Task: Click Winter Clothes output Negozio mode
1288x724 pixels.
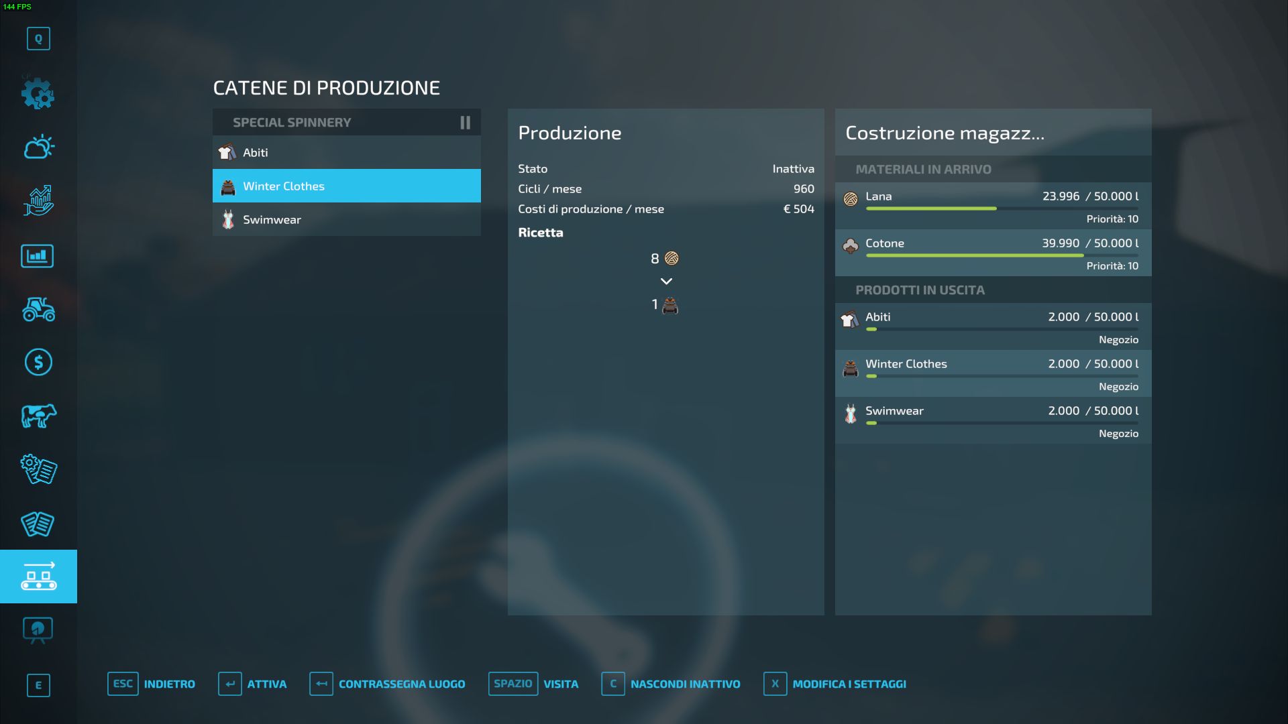Action: tap(1118, 387)
